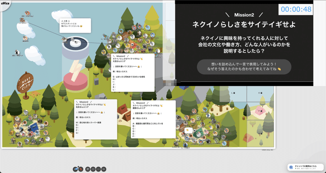The height and width of the screenshot is (173, 326).
Task: Select the Mission2 slide heading
Action: pos(244,15)
